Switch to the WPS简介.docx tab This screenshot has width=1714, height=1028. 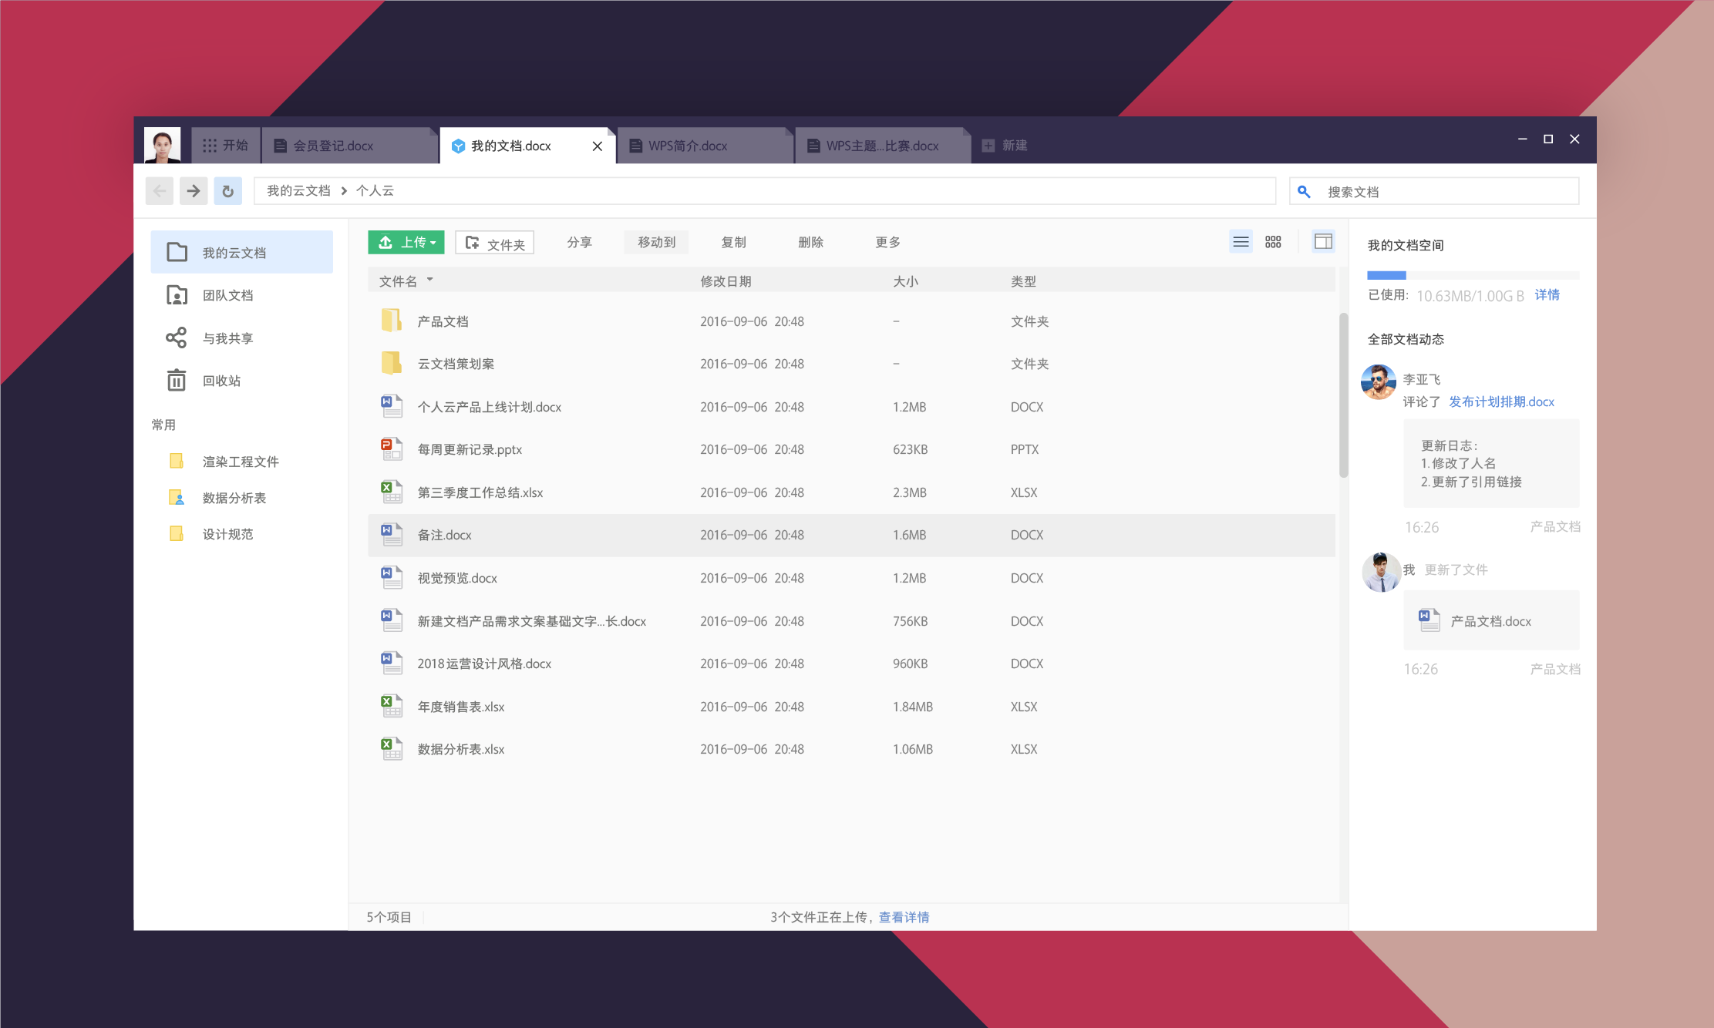[688, 146]
